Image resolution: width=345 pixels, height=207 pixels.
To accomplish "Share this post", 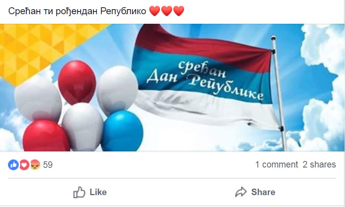I will [x=255, y=192].
